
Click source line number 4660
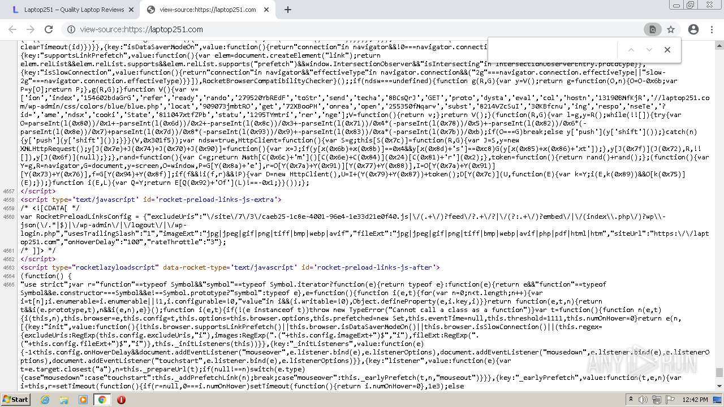pyautogui.click(x=8, y=217)
